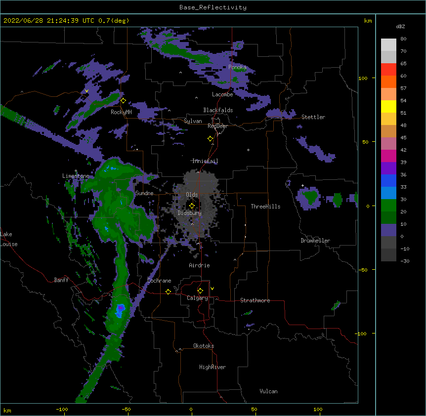Pick the red 60-65 dBZ legend swatch
The width and height of the screenshot is (426, 416).
pos(388,69)
